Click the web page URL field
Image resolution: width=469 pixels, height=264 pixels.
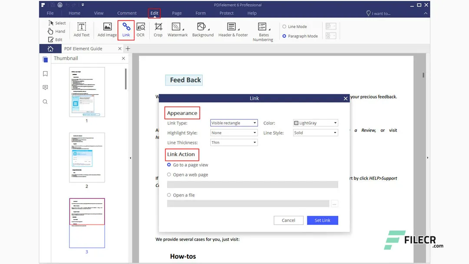click(x=252, y=185)
